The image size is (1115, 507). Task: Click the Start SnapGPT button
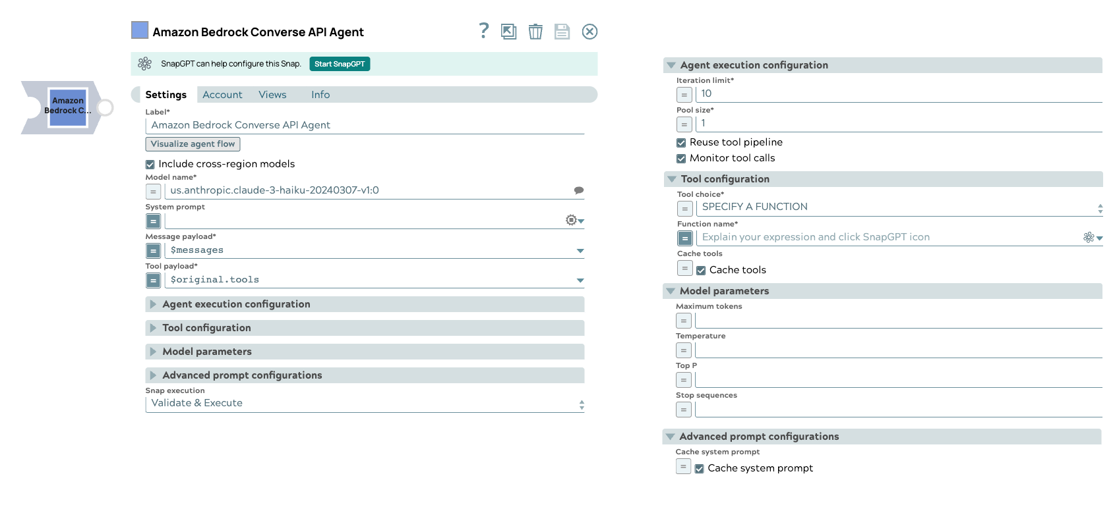click(x=340, y=64)
